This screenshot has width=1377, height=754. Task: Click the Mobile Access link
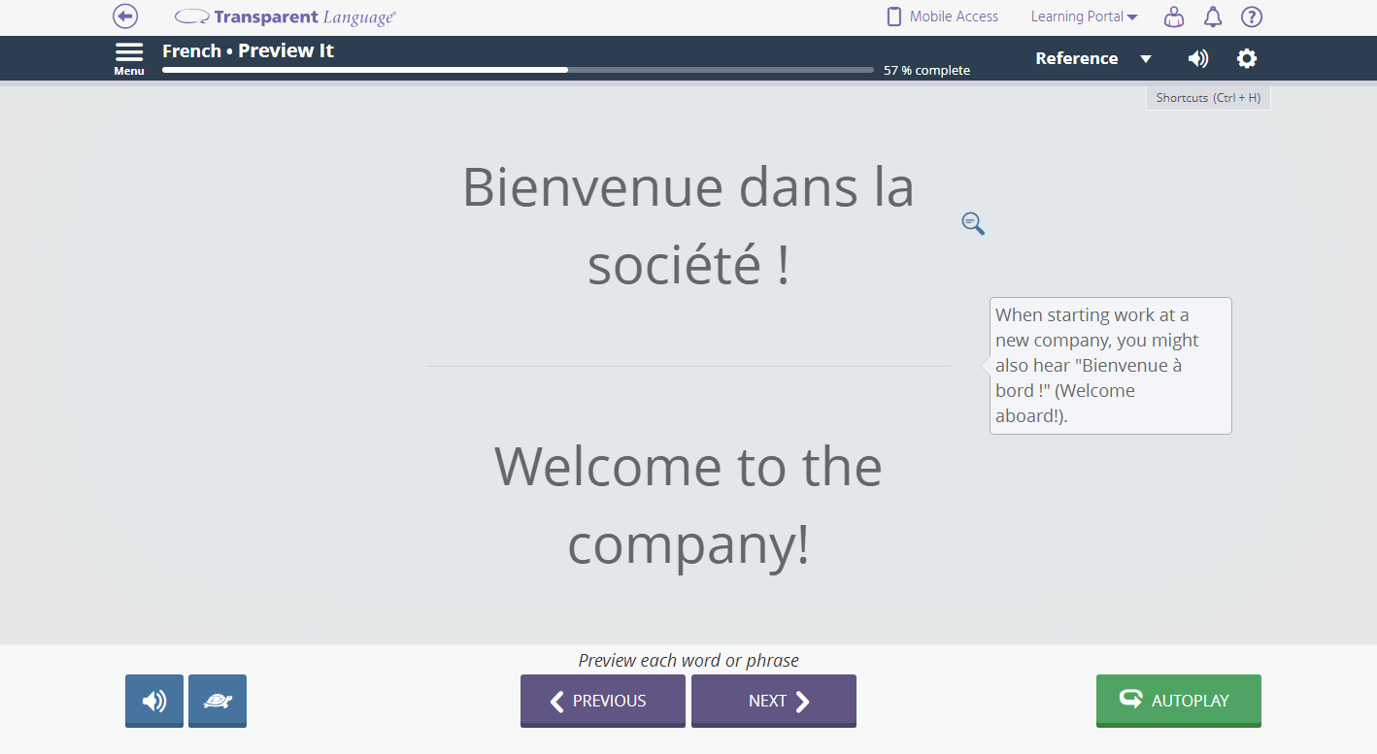point(942,16)
